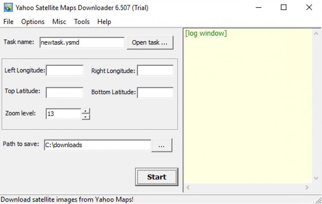Click into the Top Latitude field

65,92
